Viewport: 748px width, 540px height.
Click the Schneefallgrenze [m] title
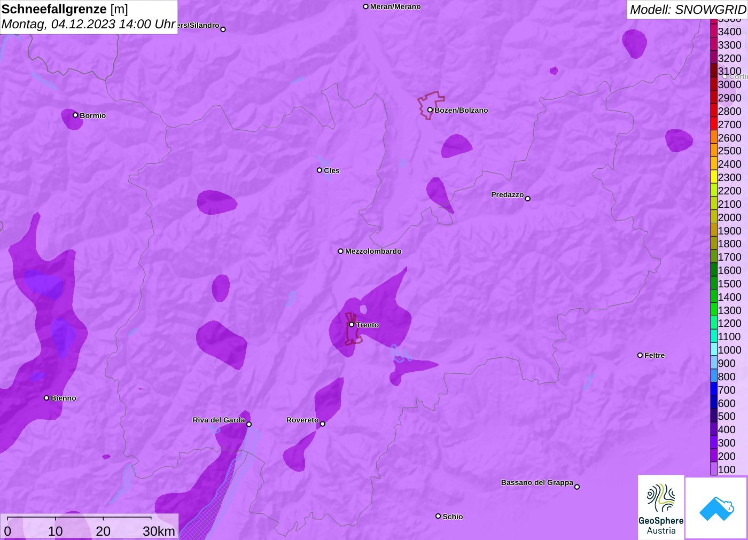coord(65,9)
